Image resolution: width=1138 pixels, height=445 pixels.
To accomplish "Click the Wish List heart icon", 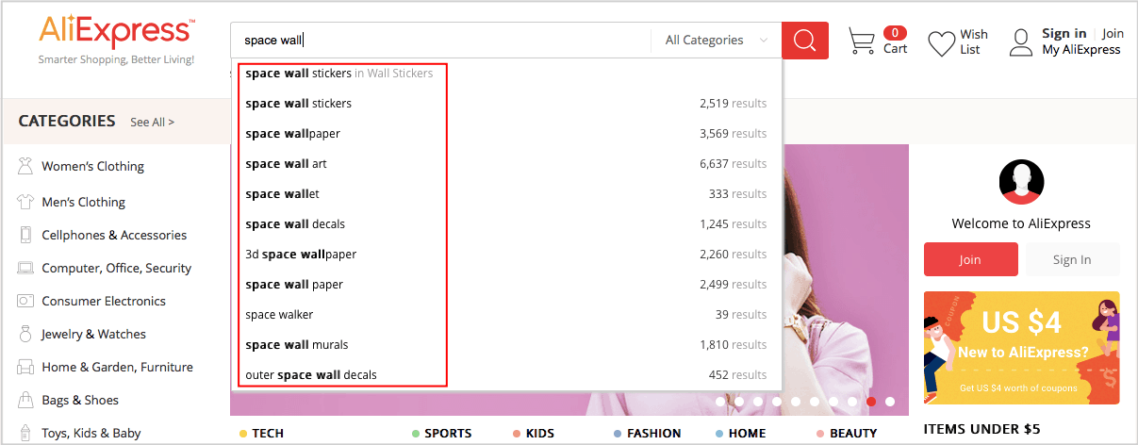I will click(941, 43).
